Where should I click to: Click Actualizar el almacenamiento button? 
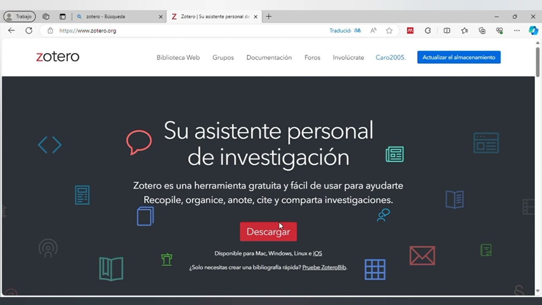[459, 57]
